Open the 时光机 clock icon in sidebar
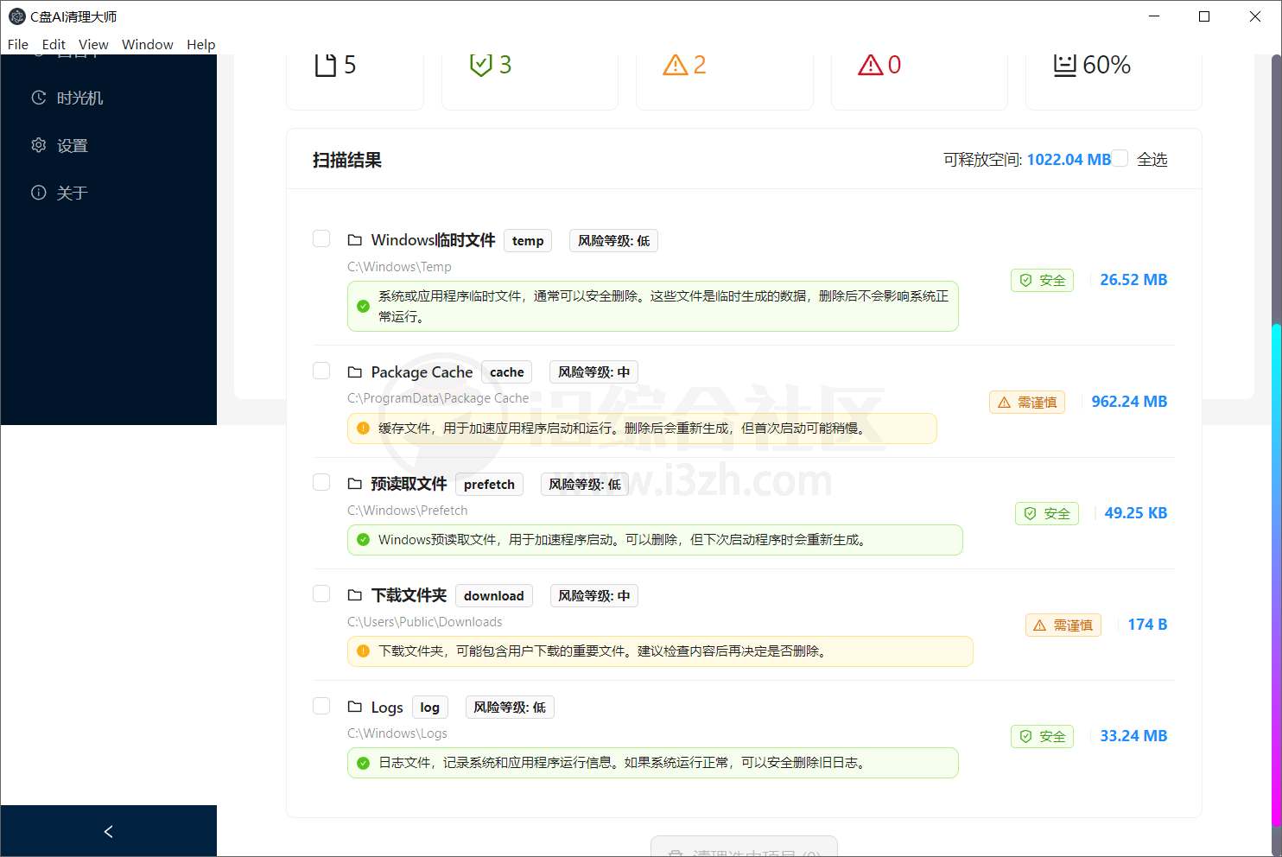This screenshot has height=857, width=1282. point(39,98)
